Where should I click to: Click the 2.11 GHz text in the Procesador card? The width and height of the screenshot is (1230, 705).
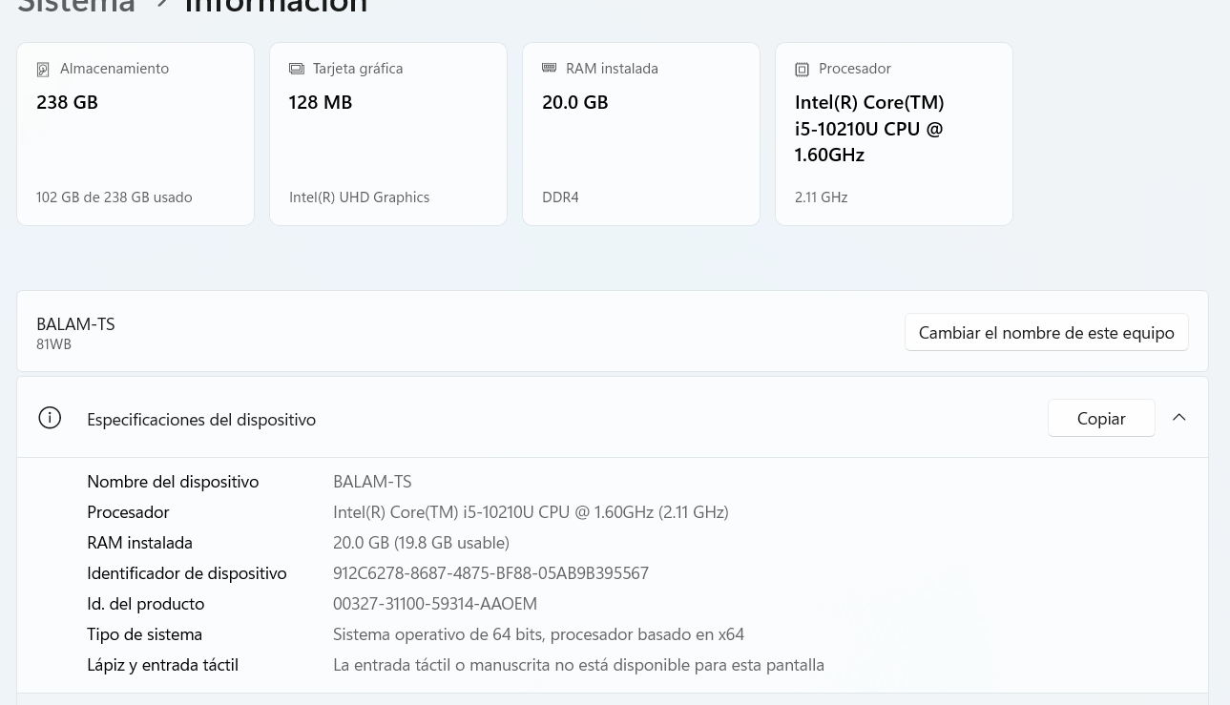coord(822,197)
